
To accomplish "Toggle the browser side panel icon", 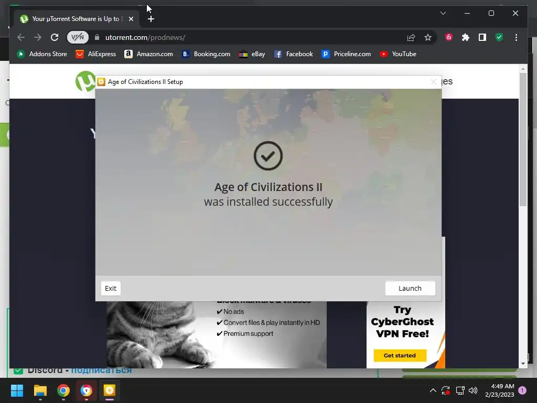I will click(x=482, y=37).
